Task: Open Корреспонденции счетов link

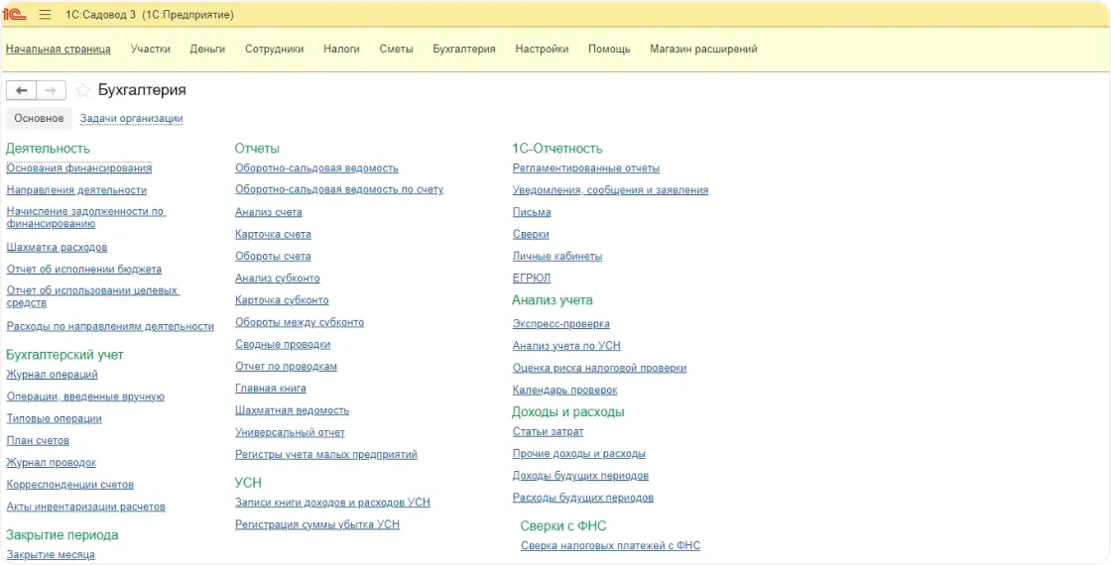Action: pyautogui.click(x=70, y=485)
